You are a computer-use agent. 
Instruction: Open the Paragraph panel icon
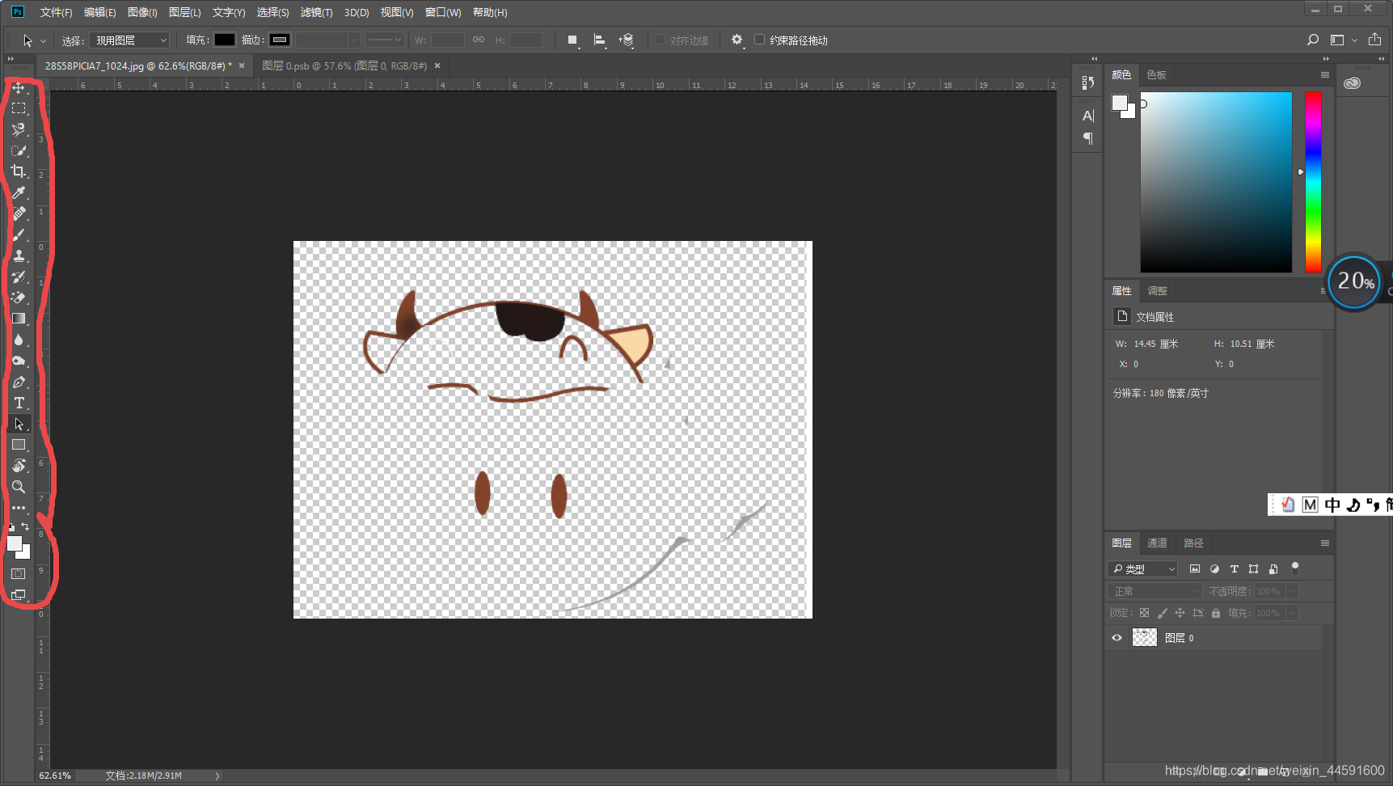1088,138
